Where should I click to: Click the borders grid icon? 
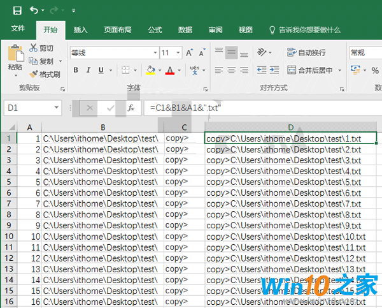(126, 70)
